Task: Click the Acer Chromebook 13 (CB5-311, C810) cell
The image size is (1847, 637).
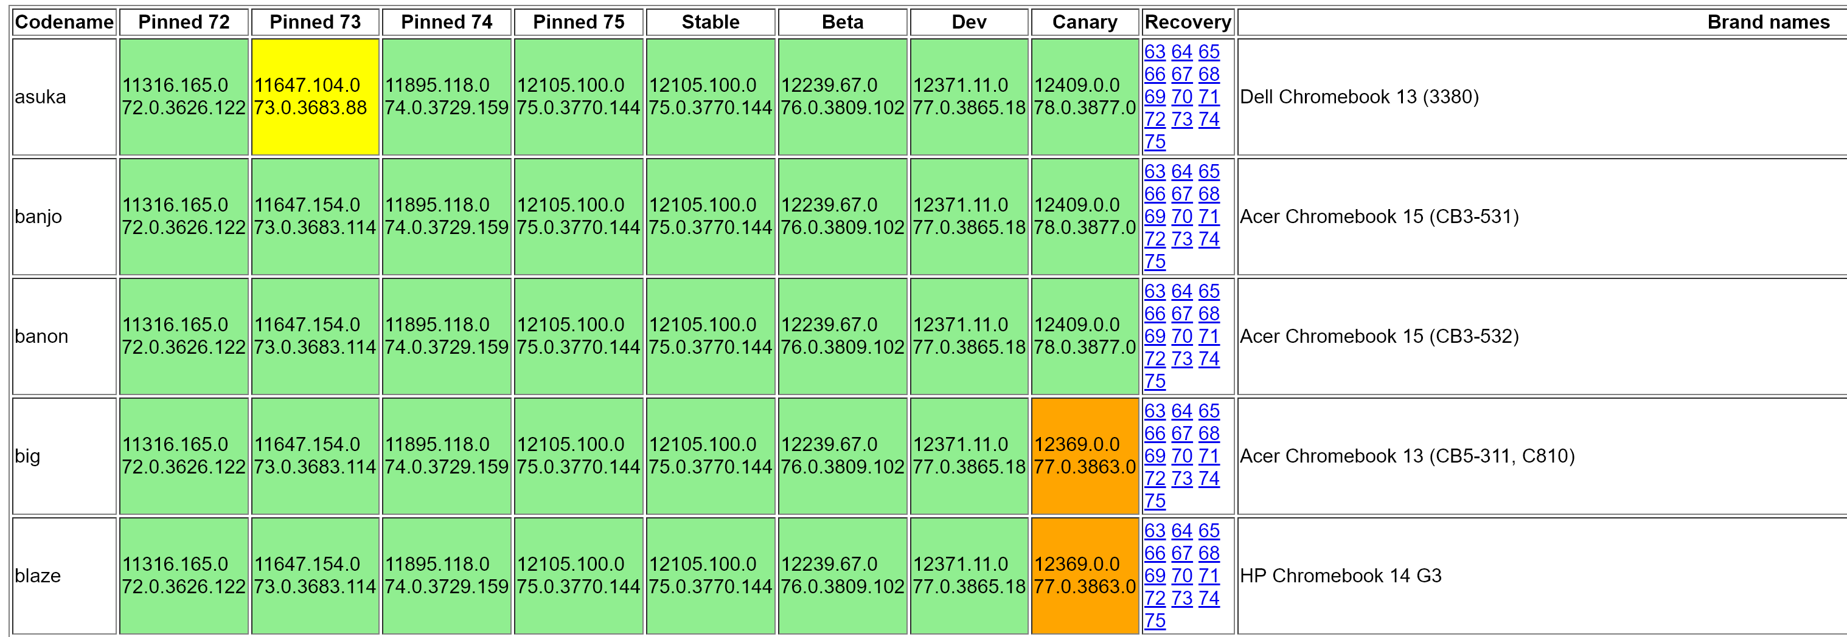Action: (1542, 456)
